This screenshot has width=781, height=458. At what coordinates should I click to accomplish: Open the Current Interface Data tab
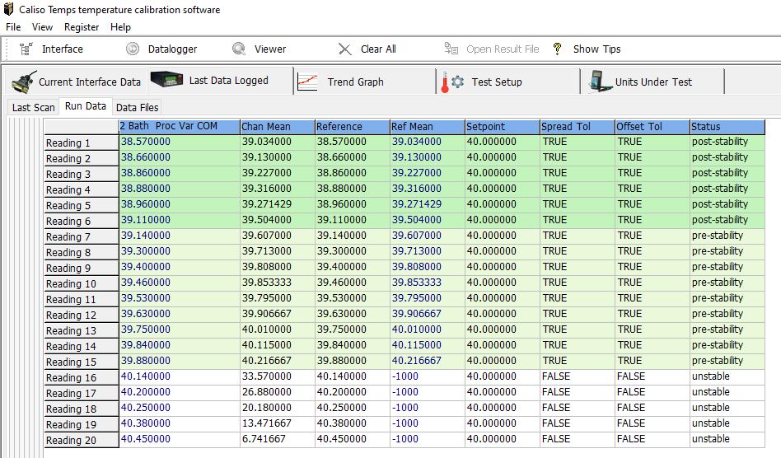tap(77, 82)
